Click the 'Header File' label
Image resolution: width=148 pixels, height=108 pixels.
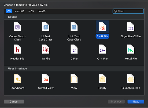pos(17,59)
